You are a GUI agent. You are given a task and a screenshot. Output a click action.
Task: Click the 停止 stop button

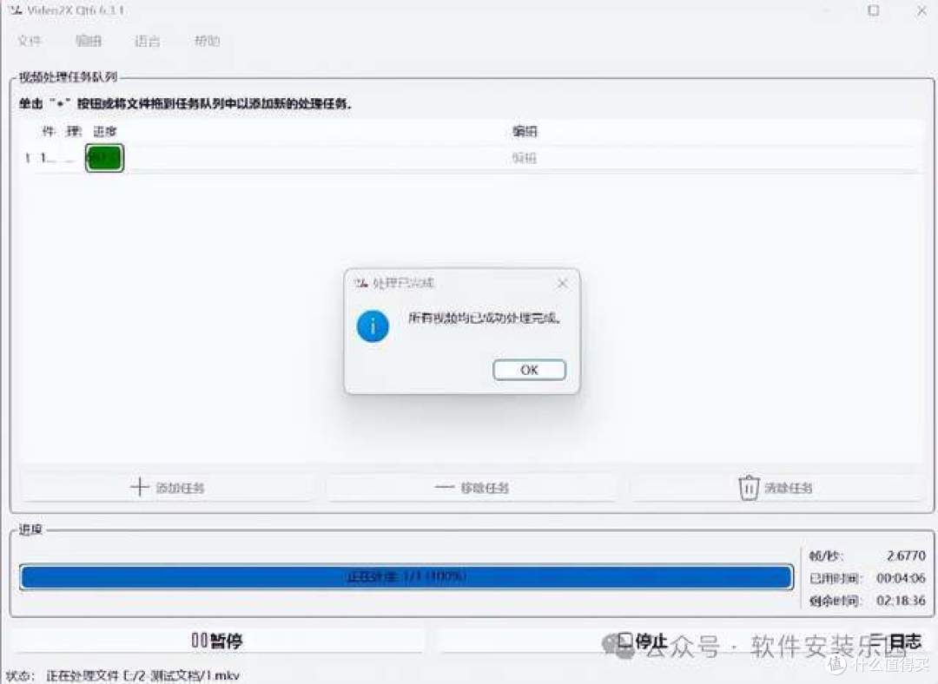pyautogui.click(x=643, y=641)
